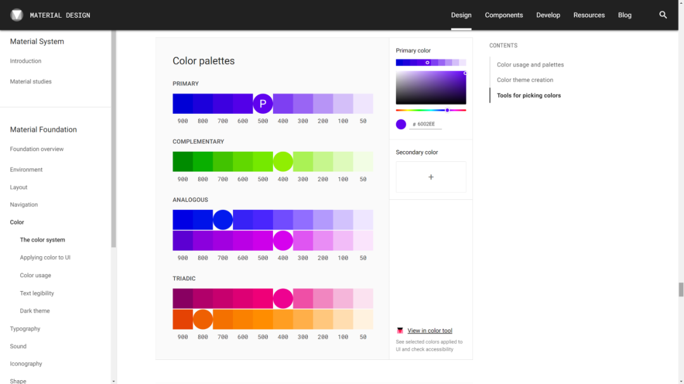
Task: Select Primary 900 swatch
Action: (183, 104)
